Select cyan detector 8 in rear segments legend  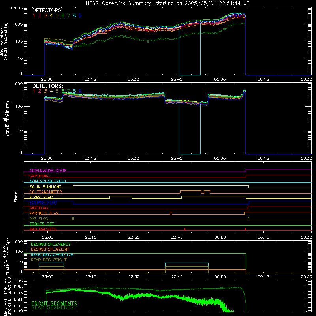coord(74,91)
